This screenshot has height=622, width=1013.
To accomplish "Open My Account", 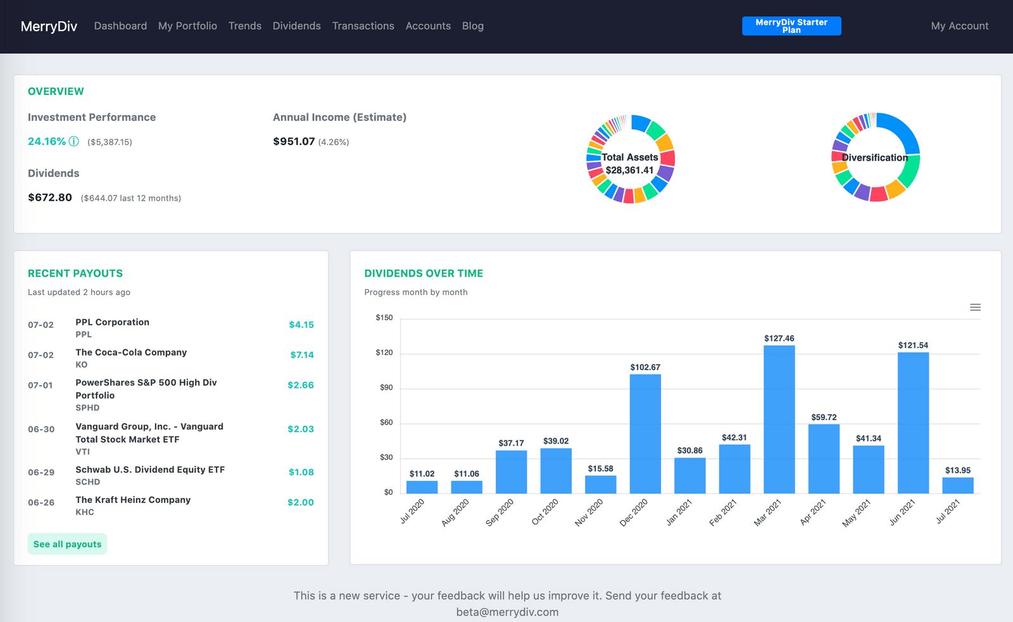I will (959, 26).
